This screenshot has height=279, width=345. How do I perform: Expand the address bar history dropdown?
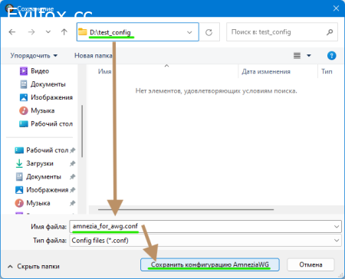coord(189,32)
